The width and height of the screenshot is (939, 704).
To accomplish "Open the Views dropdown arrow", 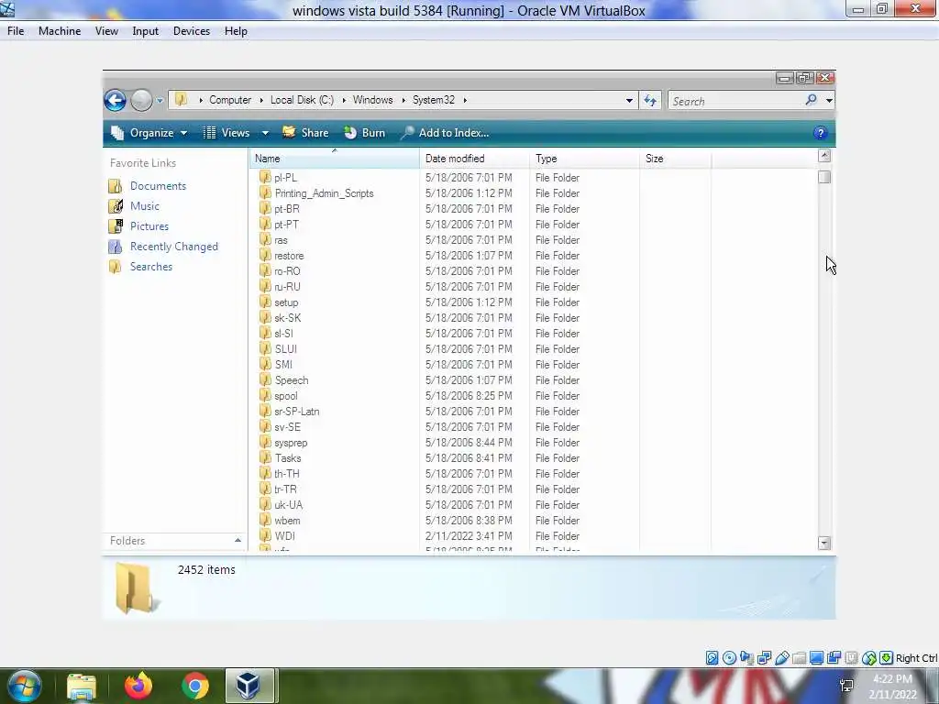I will pos(265,133).
